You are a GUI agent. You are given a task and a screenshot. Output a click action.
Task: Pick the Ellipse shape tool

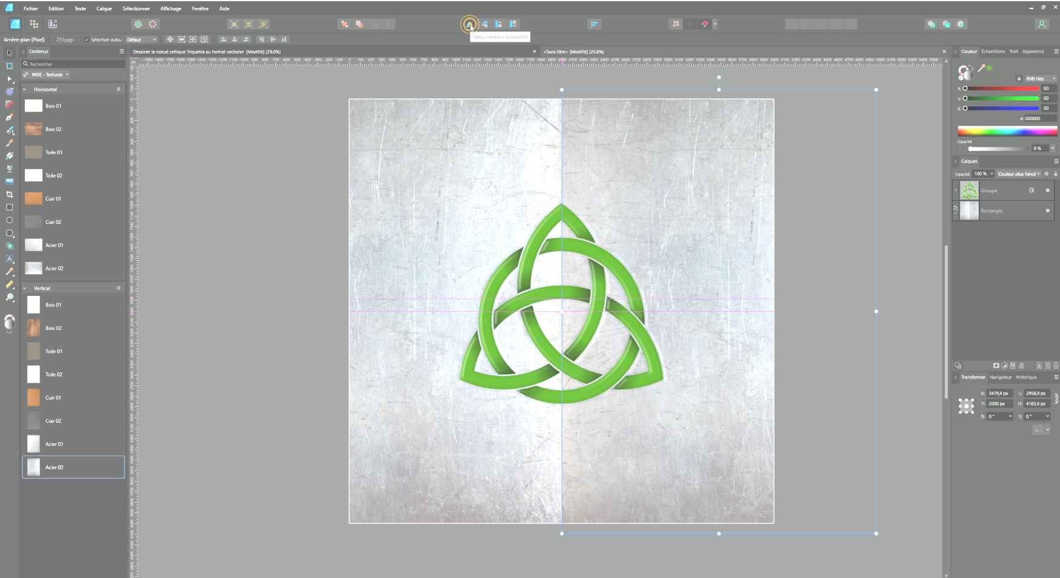tap(9, 220)
